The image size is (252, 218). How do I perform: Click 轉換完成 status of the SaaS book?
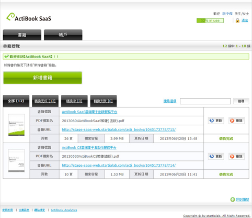pyautogui.click(x=226, y=139)
